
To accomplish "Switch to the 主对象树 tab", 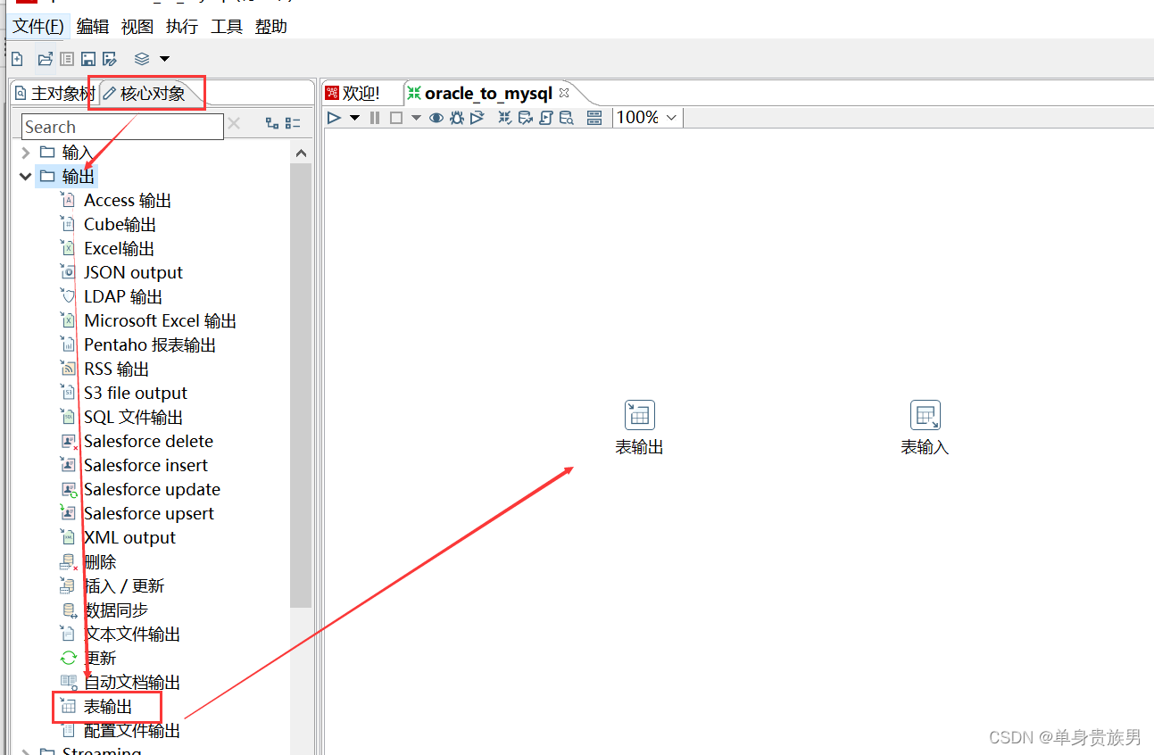I will click(54, 94).
